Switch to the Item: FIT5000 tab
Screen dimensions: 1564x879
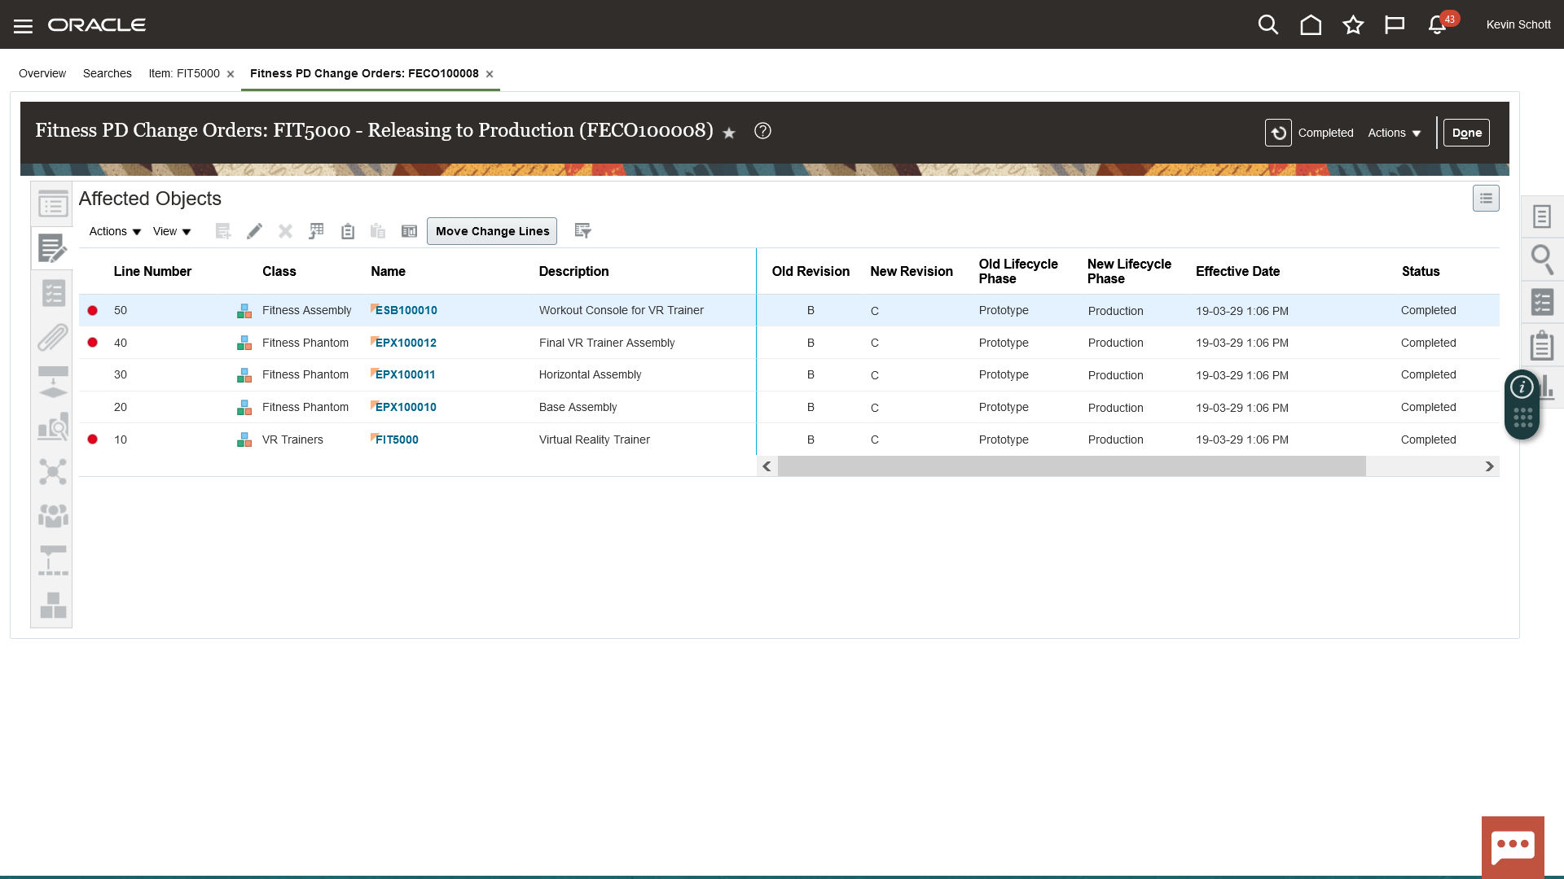pos(184,73)
